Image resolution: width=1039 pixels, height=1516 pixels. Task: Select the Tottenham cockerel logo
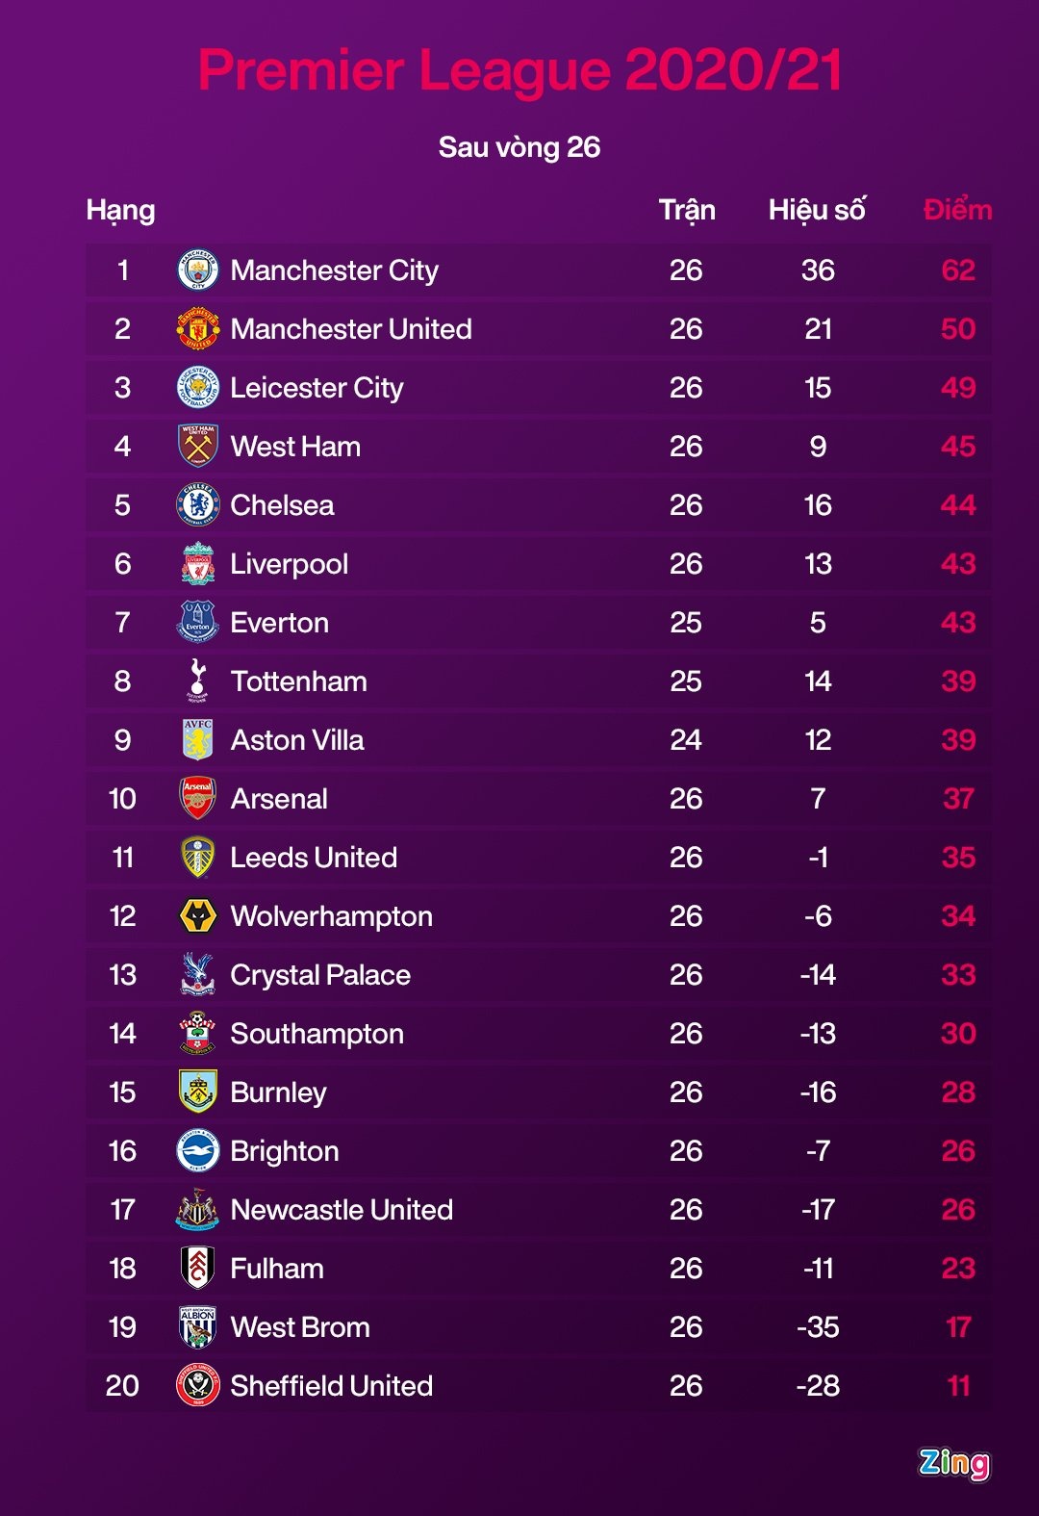point(198,681)
